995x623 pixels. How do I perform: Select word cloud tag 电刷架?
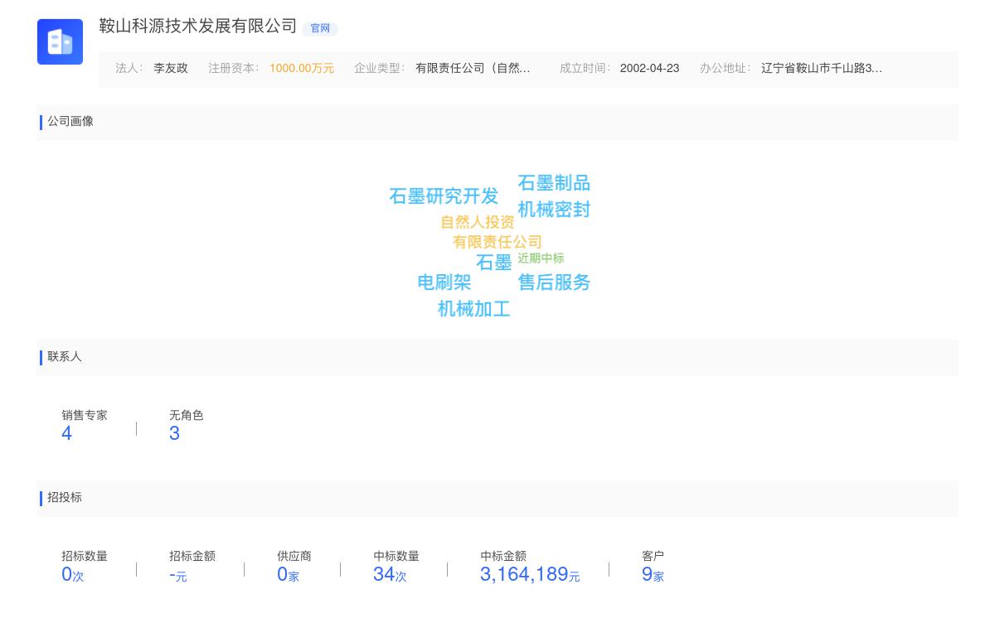point(444,283)
